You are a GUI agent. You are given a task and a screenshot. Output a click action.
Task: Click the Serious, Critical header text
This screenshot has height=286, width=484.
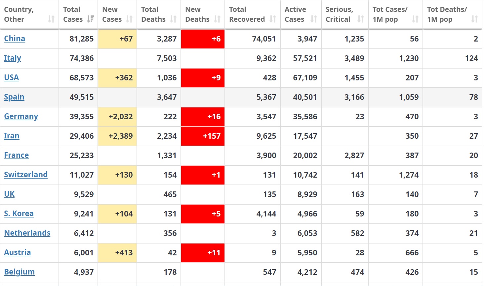[339, 14]
